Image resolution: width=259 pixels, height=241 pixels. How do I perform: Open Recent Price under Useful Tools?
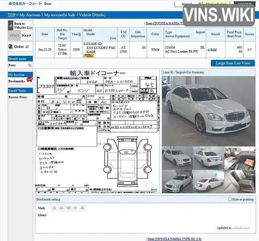coord(18,97)
